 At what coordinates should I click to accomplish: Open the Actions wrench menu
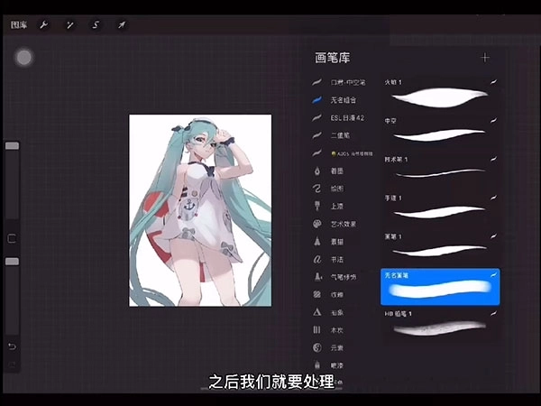click(44, 25)
